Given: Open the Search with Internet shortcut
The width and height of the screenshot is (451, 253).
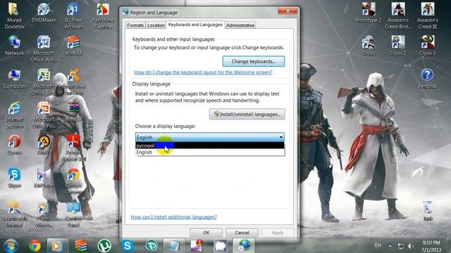Looking at the screenshot, I should pyautogui.click(x=14, y=214).
